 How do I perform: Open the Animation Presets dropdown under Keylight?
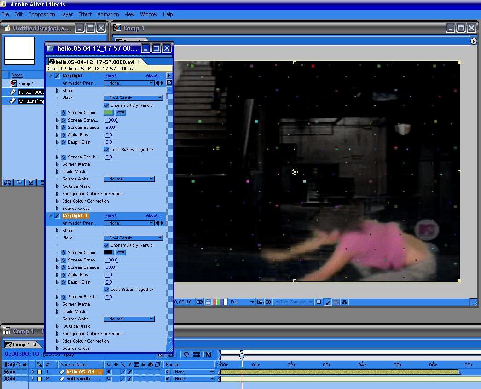(x=129, y=83)
